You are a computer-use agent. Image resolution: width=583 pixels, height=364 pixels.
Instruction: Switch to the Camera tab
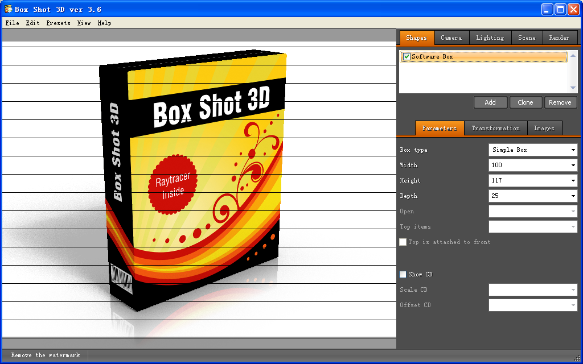tap(451, 38)
